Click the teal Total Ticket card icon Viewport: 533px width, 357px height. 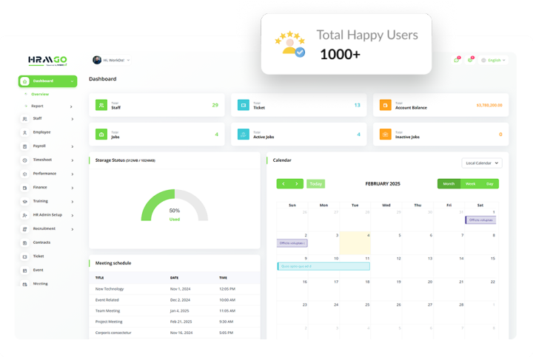pos(244,105)
